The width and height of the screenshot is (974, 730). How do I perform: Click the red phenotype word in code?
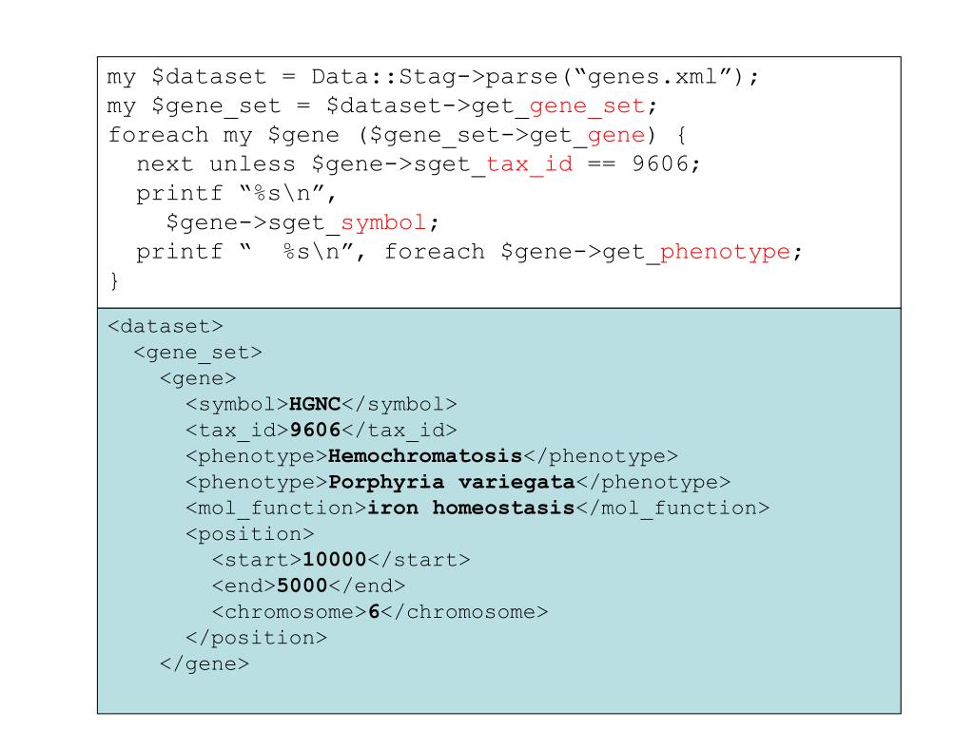pos(725,252)
